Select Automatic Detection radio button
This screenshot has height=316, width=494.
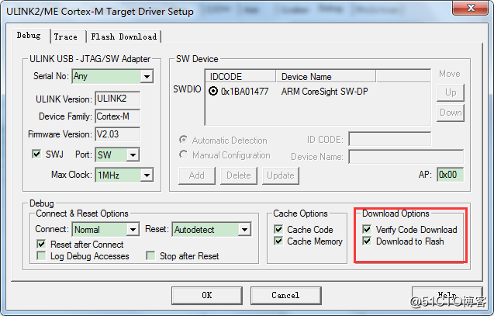[183, 140]
